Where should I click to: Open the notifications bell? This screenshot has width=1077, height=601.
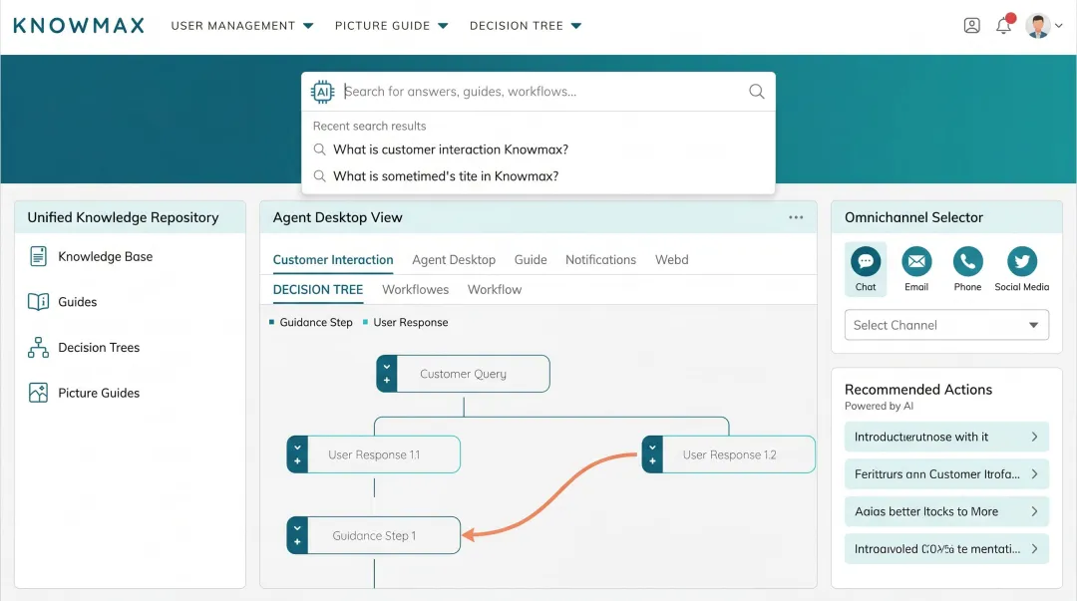(x=1003, y=25)
